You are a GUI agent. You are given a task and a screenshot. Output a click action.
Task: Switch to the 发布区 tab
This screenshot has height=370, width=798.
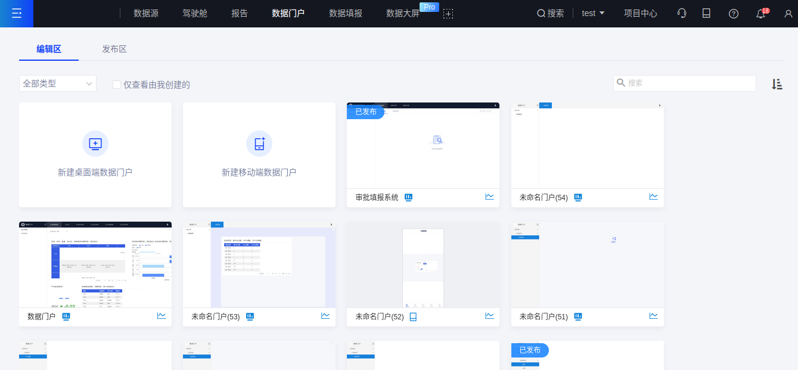[x=114, y=49]
